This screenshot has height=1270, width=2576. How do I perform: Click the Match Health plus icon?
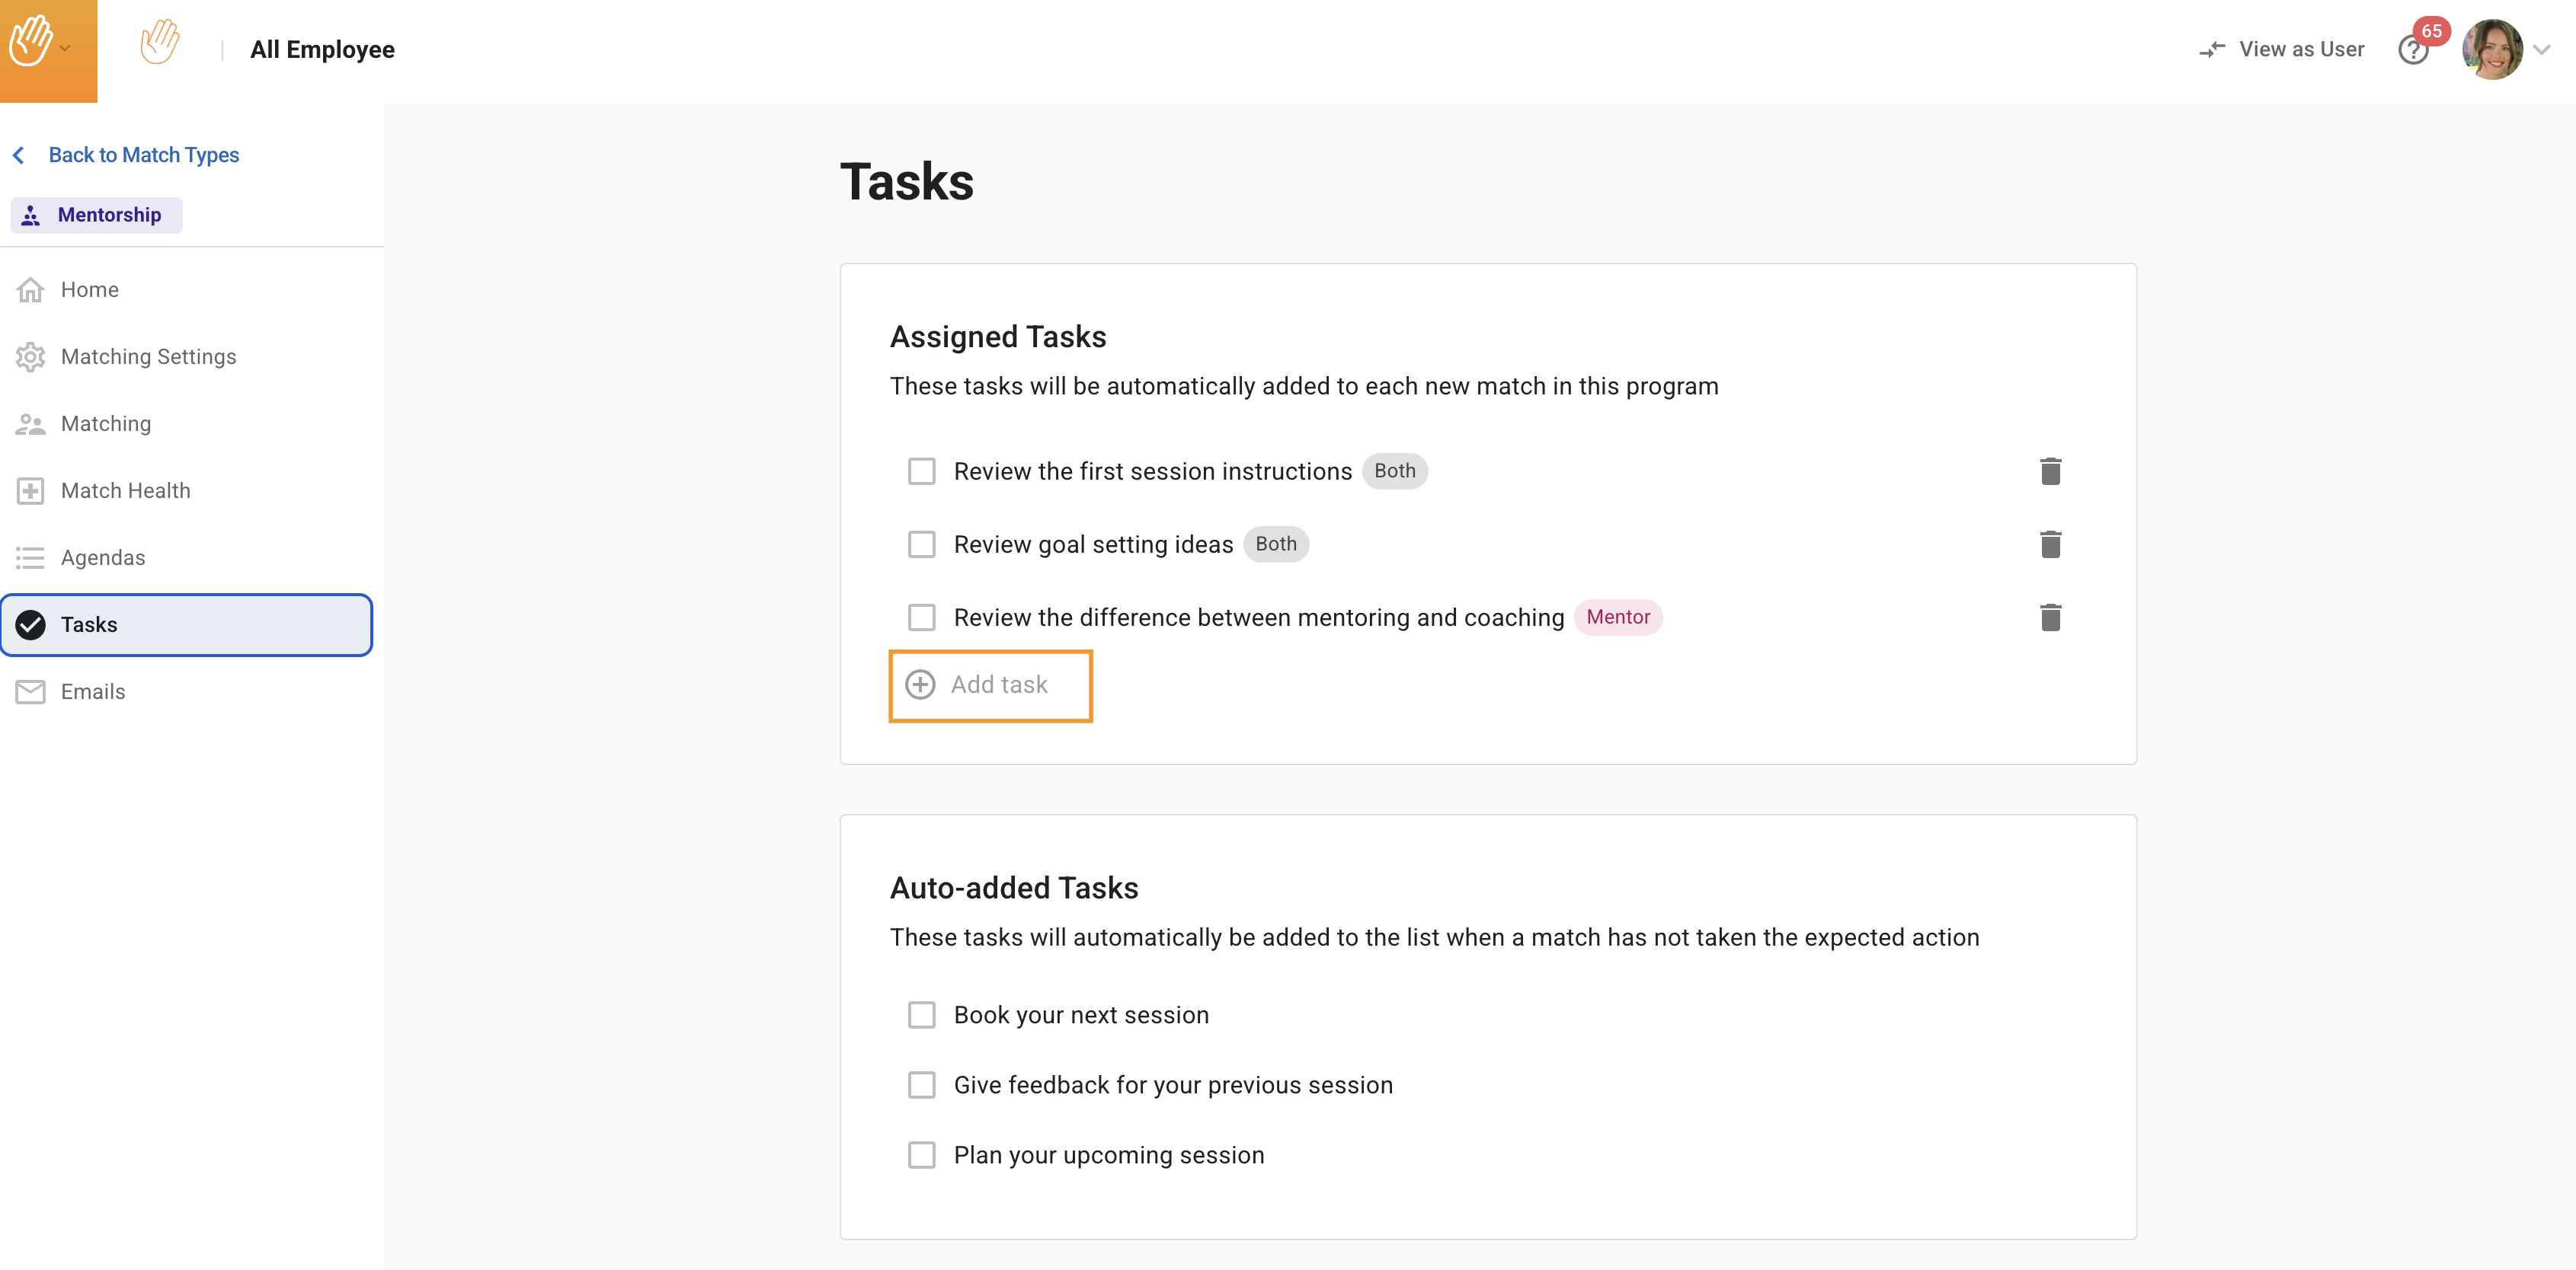[x=30, y=490]
